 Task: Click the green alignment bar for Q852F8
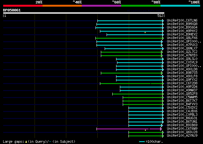tap(137, 94)
